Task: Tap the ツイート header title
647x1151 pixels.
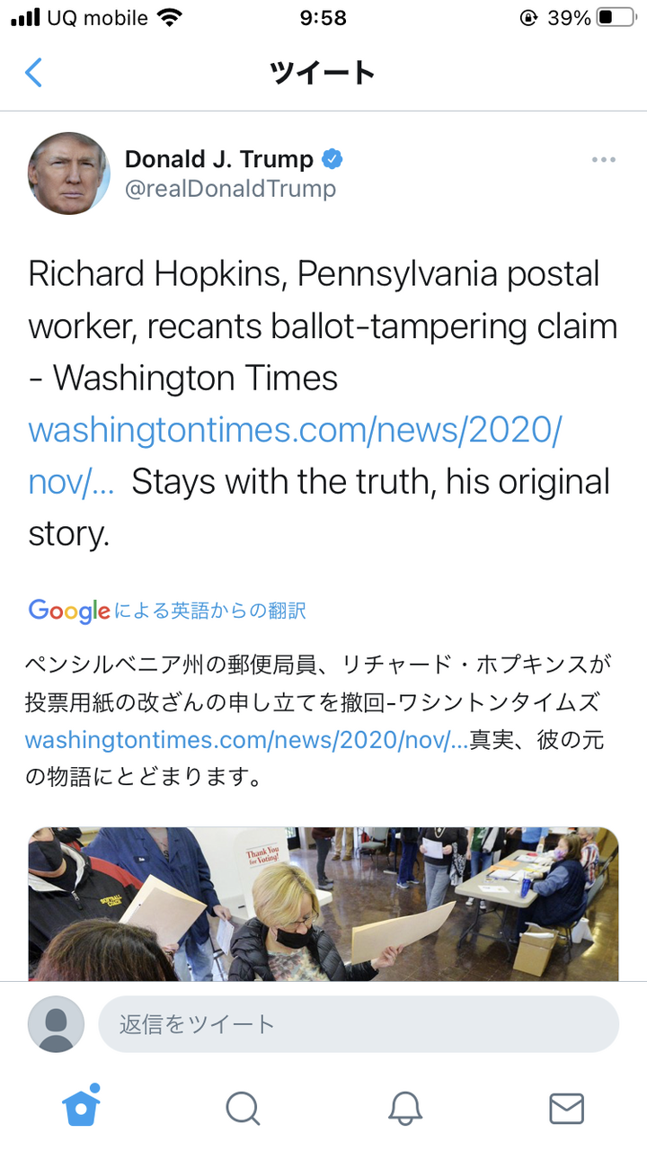Action: pos(323,72)
